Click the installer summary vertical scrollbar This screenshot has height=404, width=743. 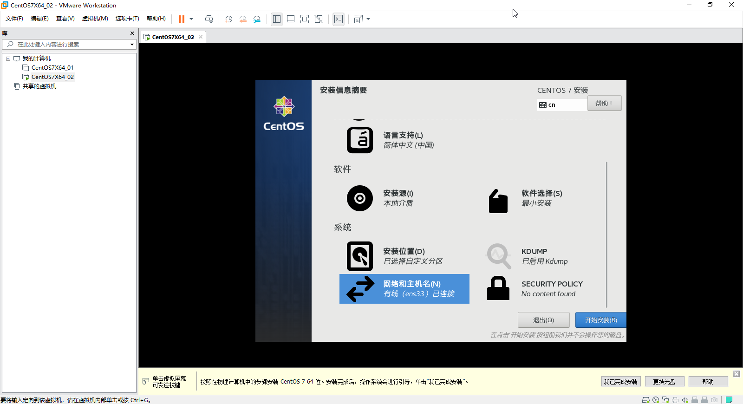pos(606,235)
